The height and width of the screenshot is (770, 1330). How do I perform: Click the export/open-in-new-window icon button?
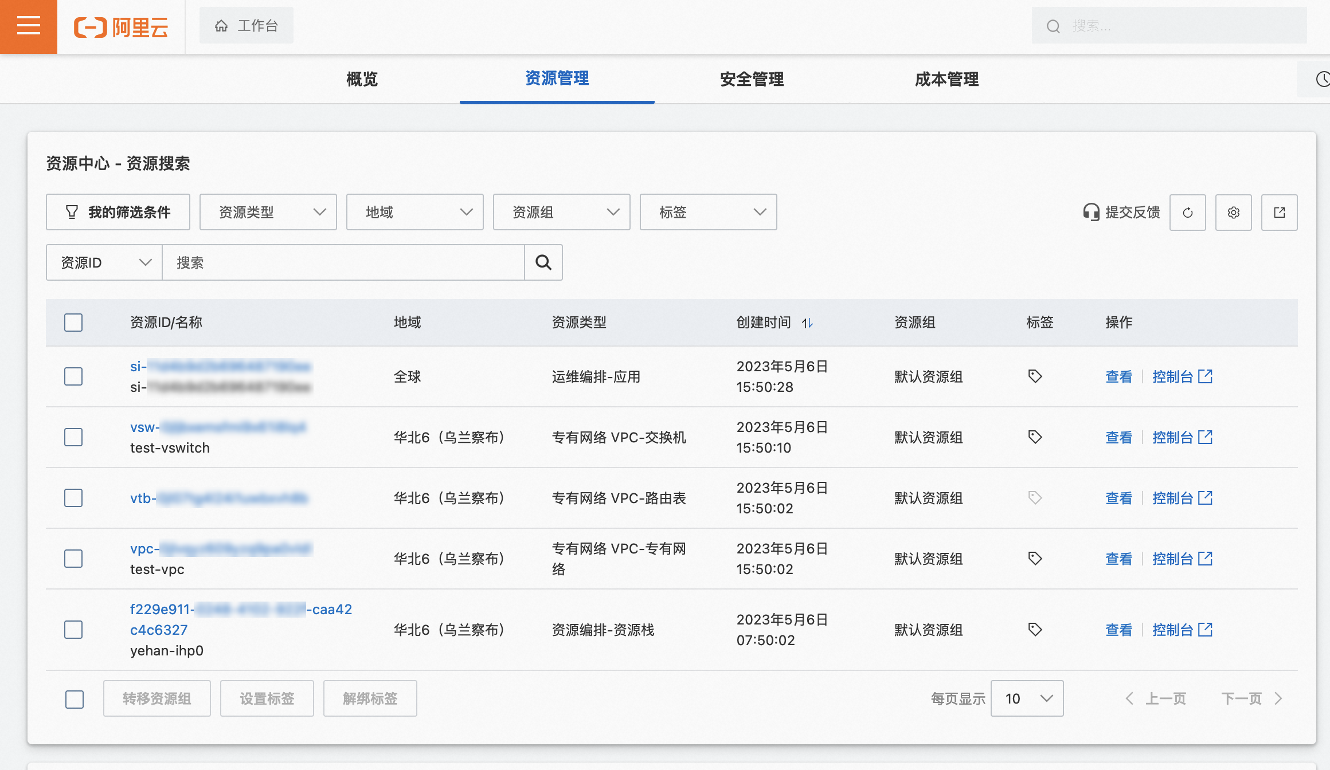[x=1279, y=213]
